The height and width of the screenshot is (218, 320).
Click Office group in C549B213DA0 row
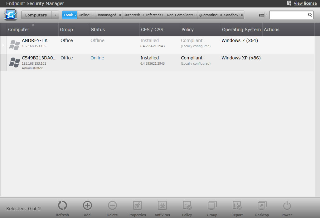pos(66,58)
